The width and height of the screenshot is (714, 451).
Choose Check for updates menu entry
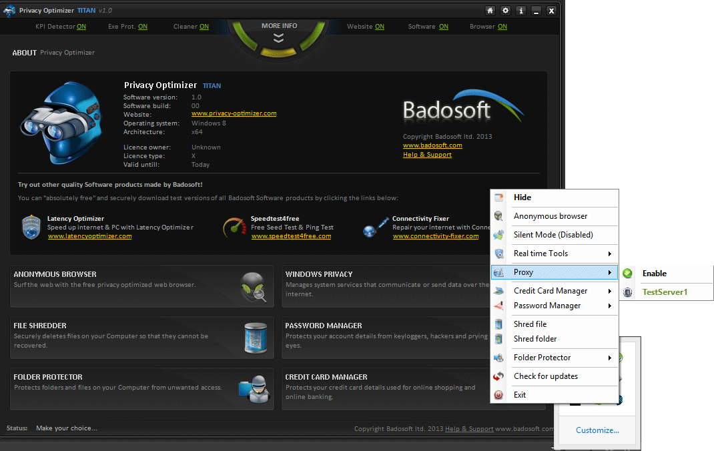[545, 376]
